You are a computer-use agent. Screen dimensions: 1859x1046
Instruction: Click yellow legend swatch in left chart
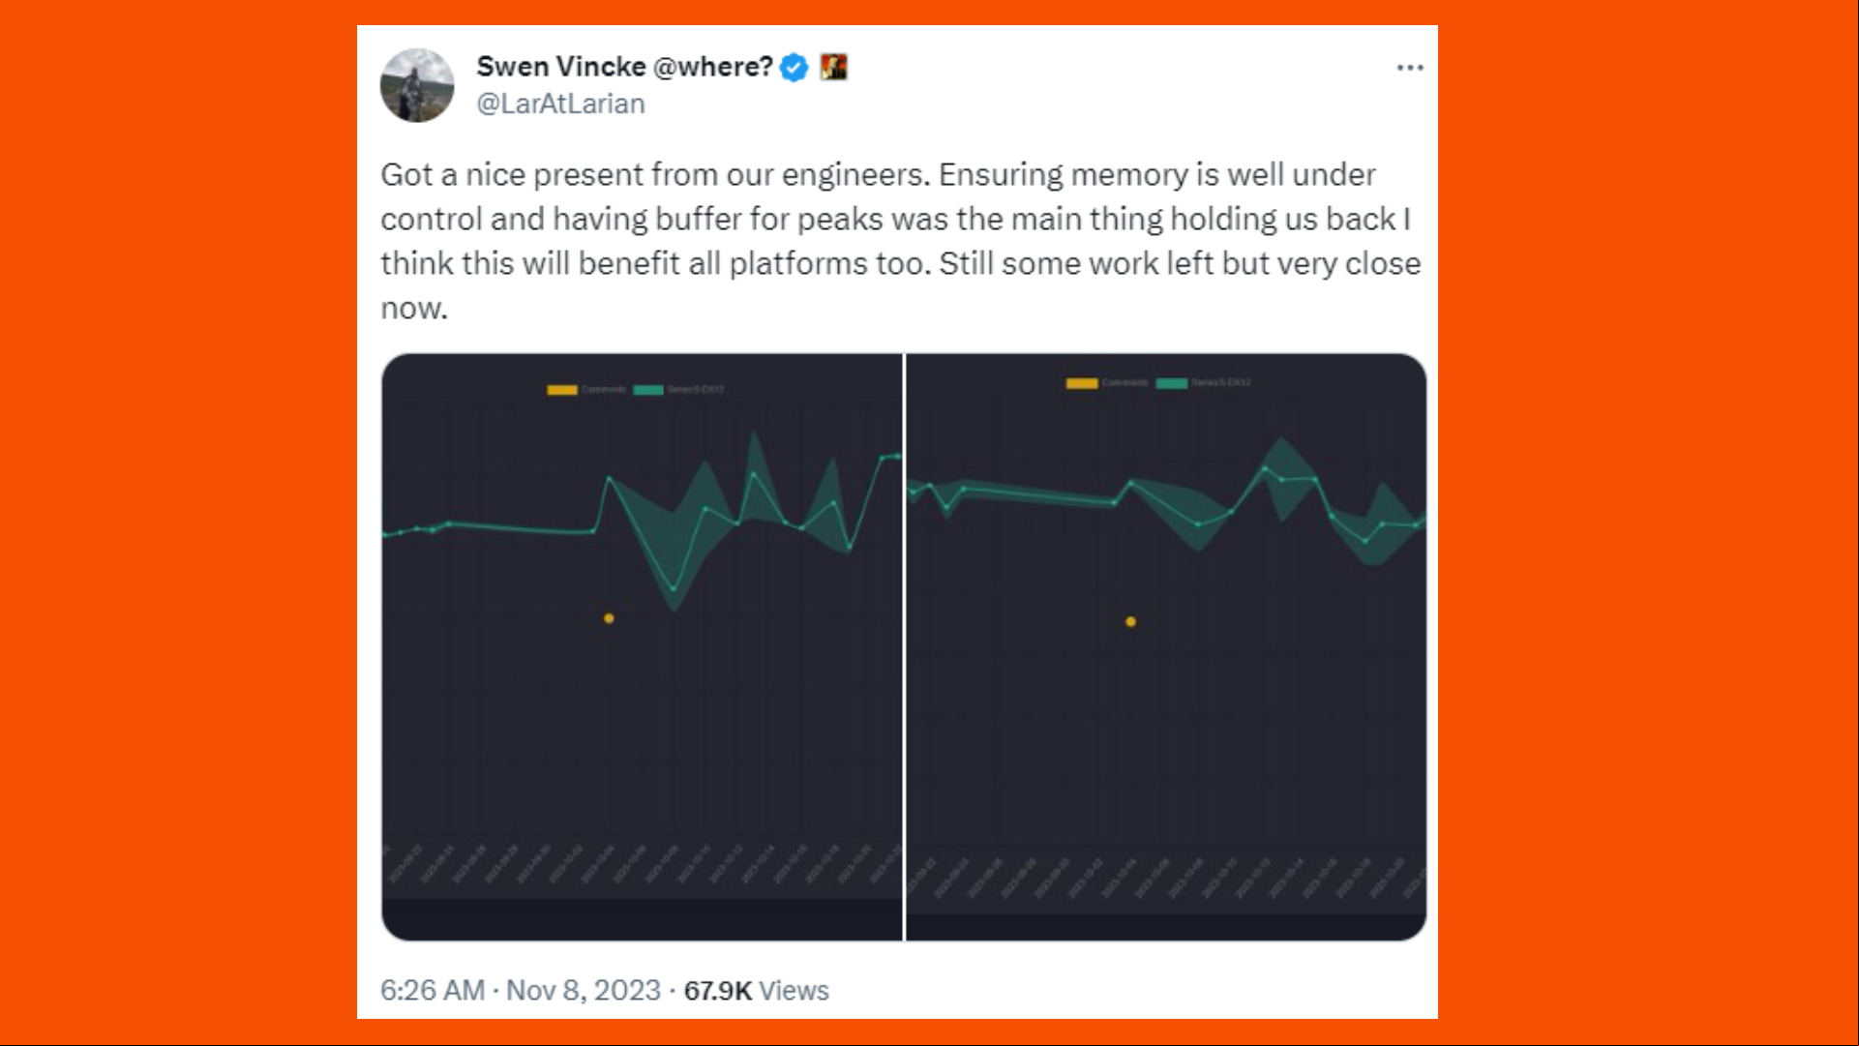point(562,390)
